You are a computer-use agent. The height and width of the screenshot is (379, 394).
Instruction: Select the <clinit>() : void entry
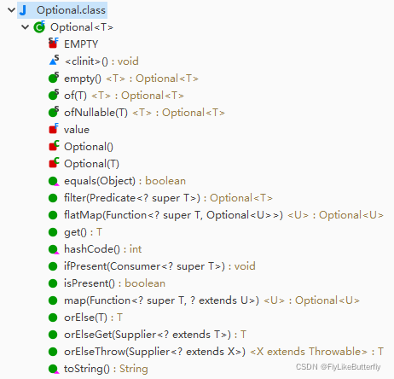point(101,61)
